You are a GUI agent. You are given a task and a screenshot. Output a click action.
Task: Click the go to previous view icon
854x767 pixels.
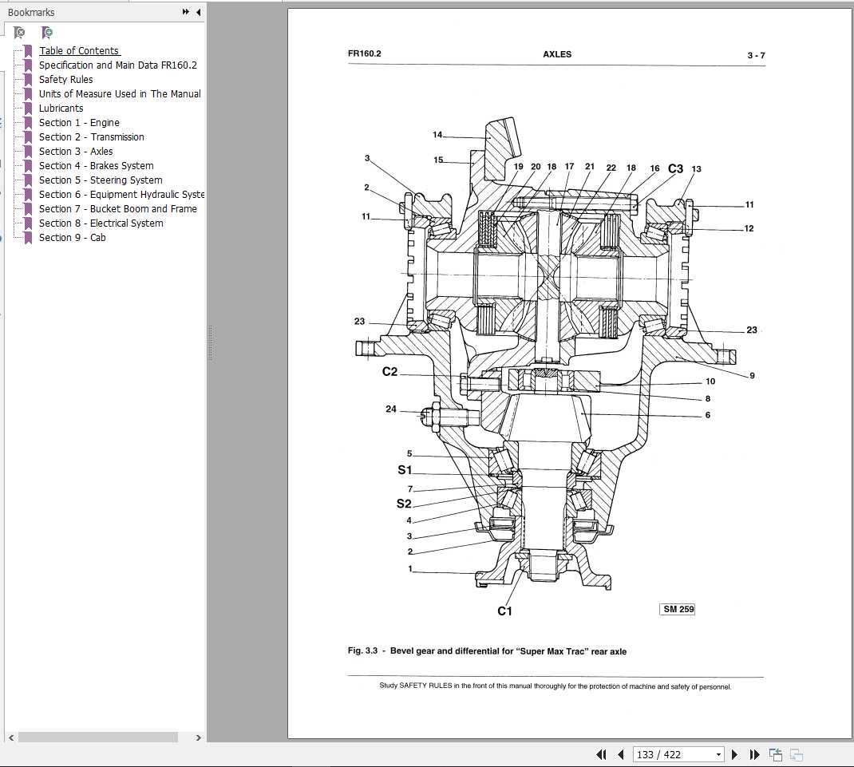[776, 754]
